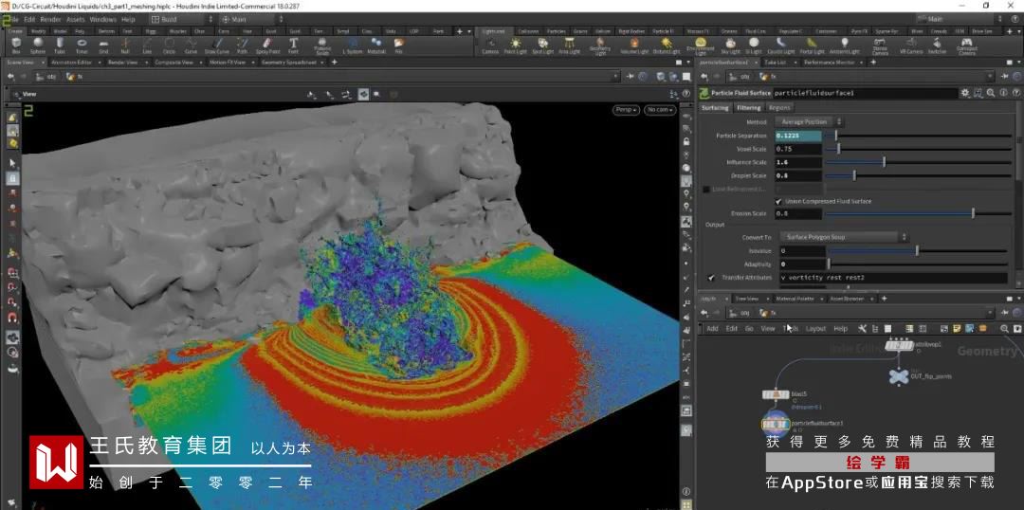
Task: Select the OUT_flip_points null node
Action: [899, 375]
